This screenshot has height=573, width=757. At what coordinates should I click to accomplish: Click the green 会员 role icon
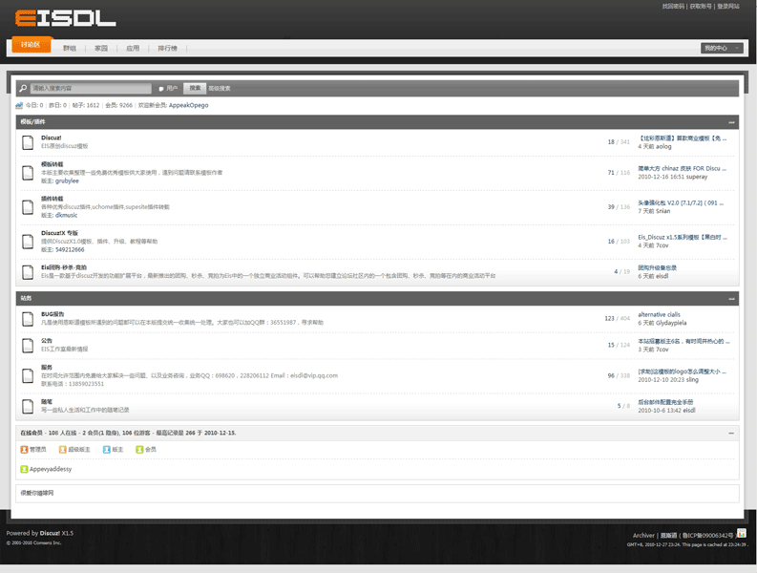(x=139, y=449)
